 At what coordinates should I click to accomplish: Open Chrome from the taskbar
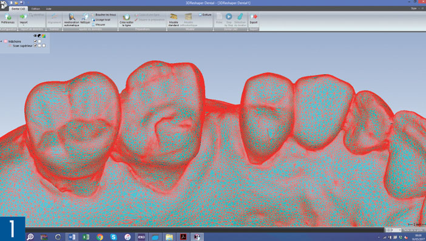point(100,237)
